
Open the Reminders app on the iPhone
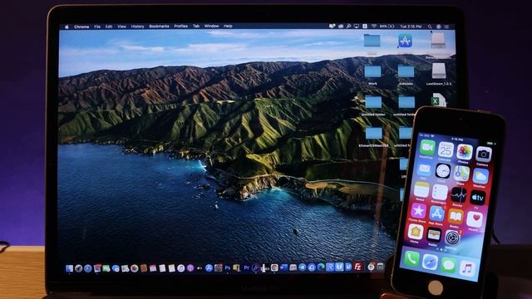[x=440, y=193]
